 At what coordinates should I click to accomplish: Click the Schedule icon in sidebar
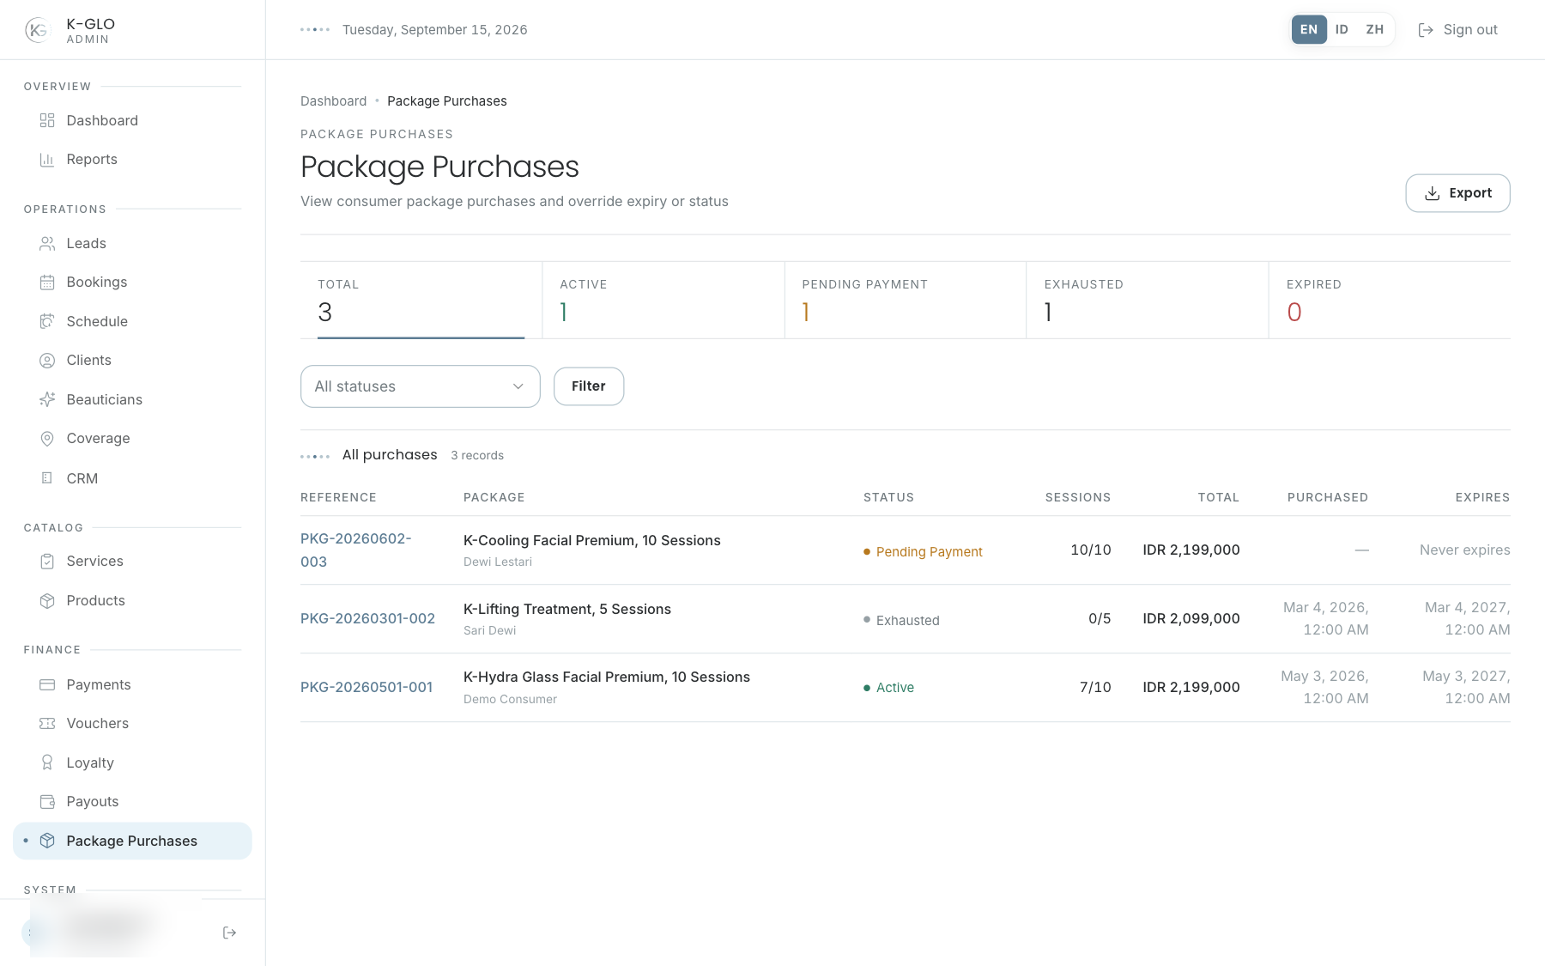coord(47,321)
